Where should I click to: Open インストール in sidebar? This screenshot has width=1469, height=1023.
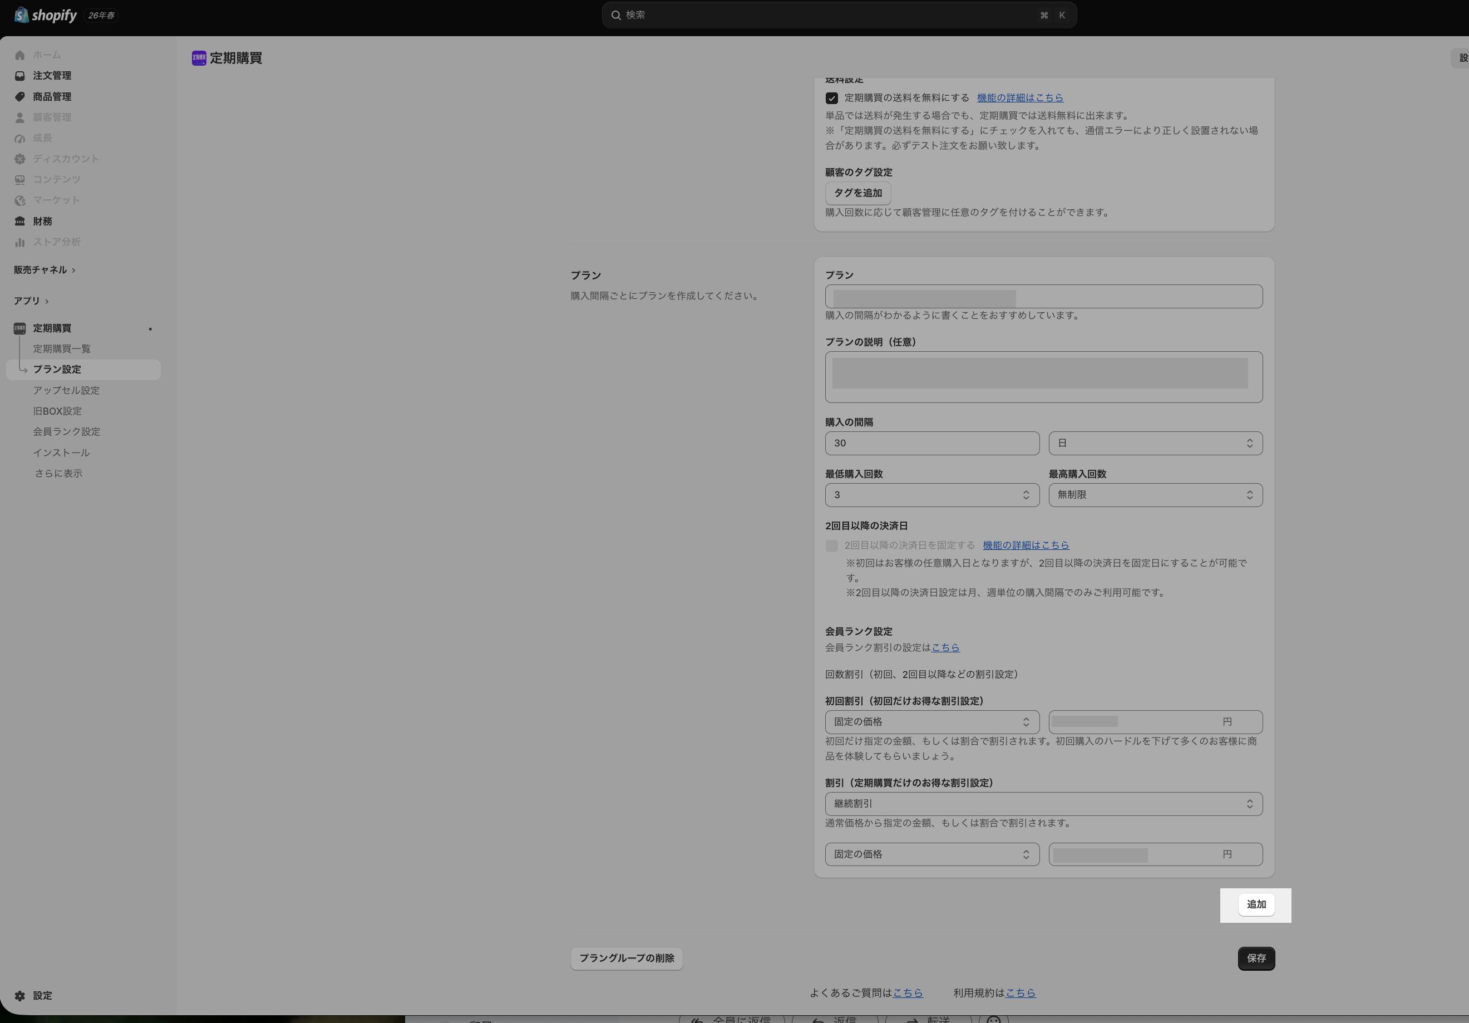pos(61,453)
